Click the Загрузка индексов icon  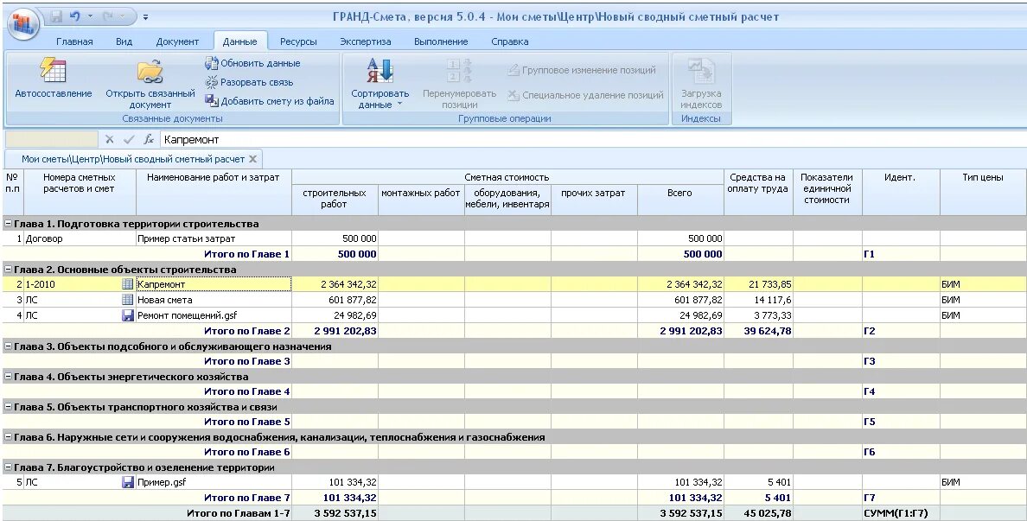[x=701, y=72]
